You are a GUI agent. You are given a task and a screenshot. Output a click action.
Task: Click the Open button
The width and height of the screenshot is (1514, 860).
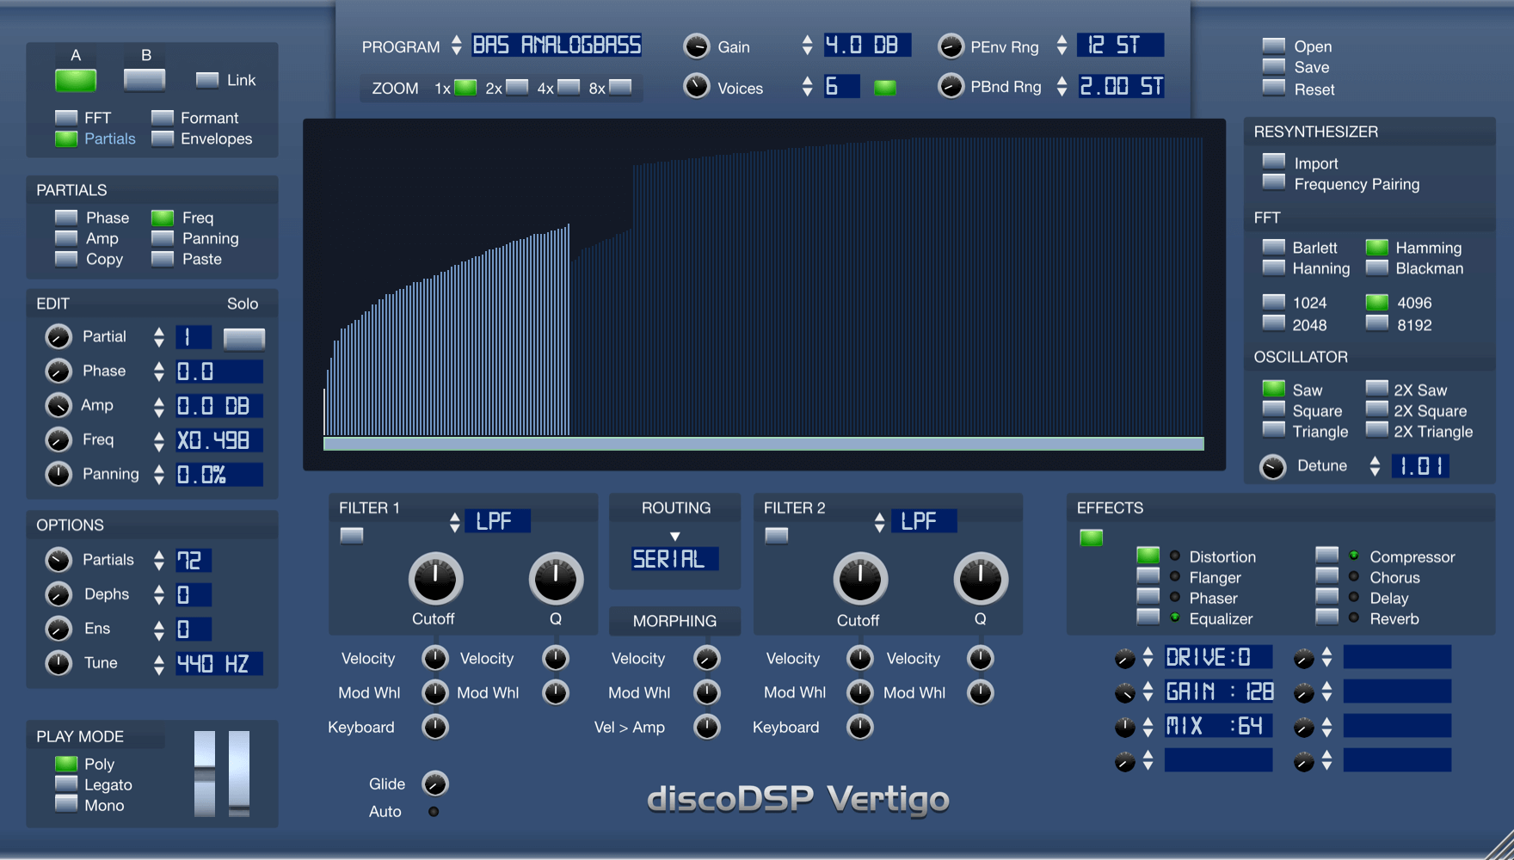click(x=1274, y=46)
